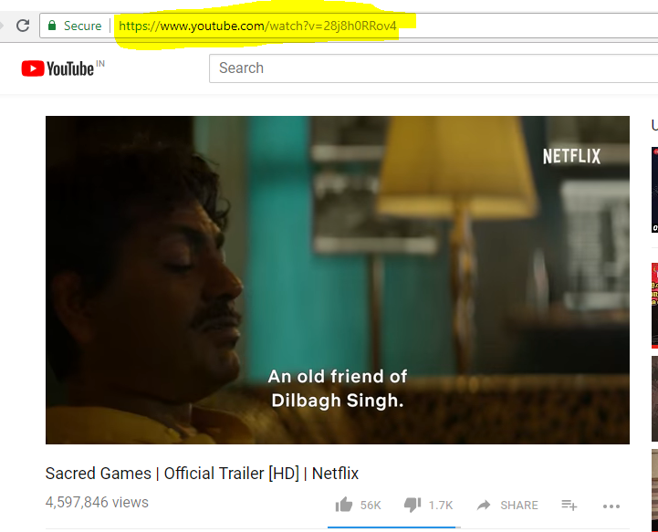Select the YouTube URL in address bar
Screen dimensions: 658x532
257,26
